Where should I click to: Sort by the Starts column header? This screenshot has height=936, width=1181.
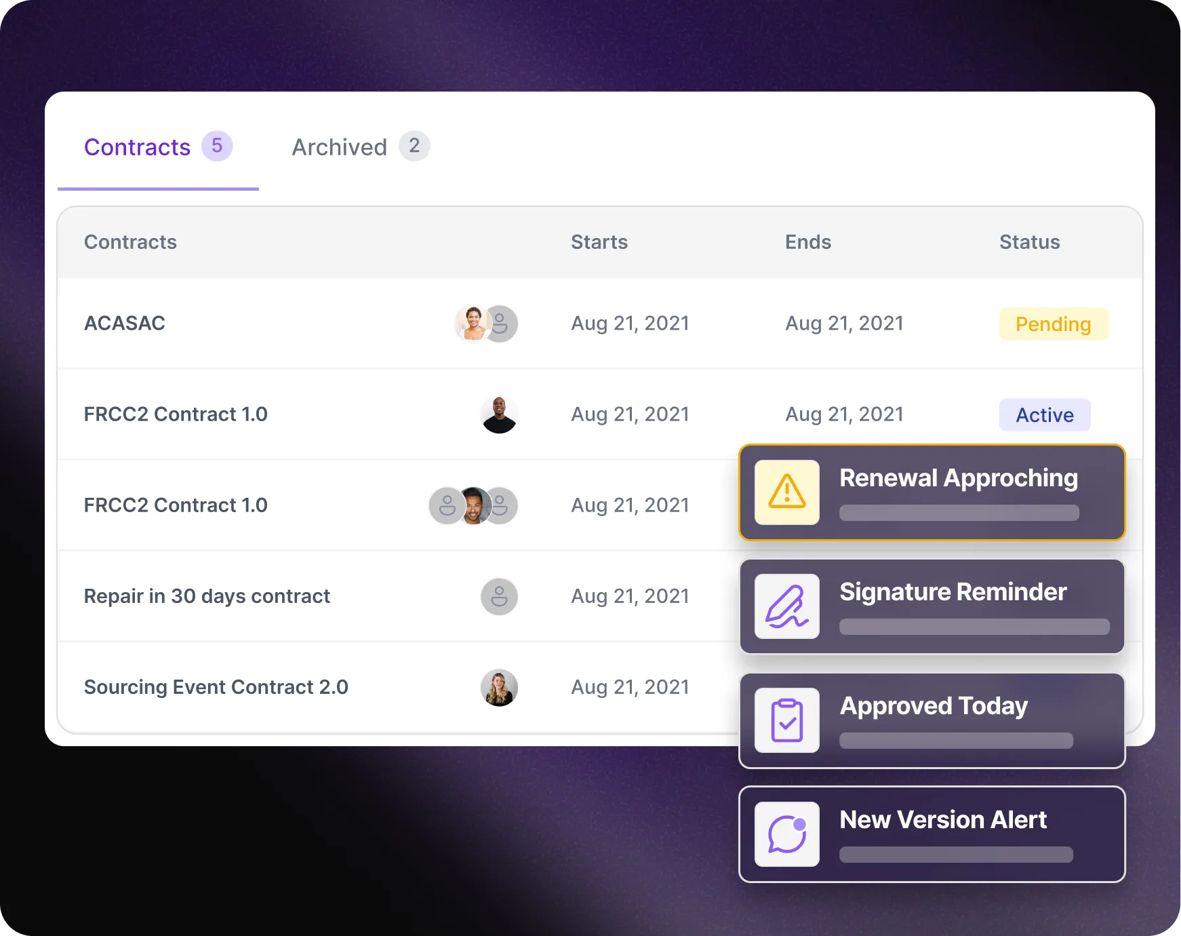[599, 242]
